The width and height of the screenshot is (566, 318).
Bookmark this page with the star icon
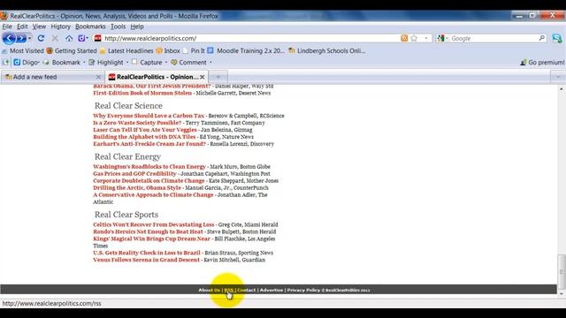414,38
